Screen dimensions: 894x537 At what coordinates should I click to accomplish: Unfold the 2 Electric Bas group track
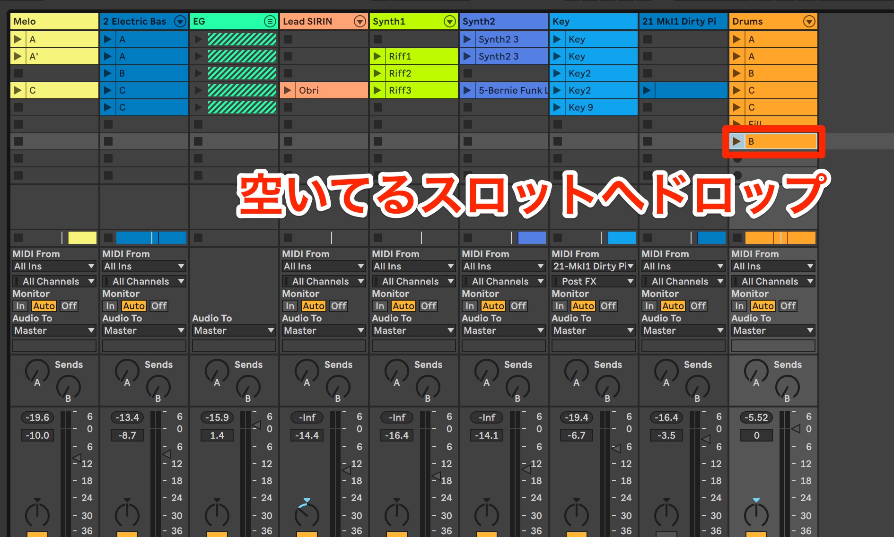click(x=180, y=21)
